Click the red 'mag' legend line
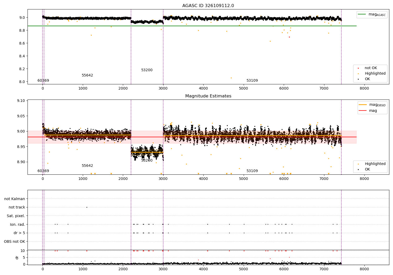Image resolution: width=393 pixels, height=275 pixels. click(363, 111)
